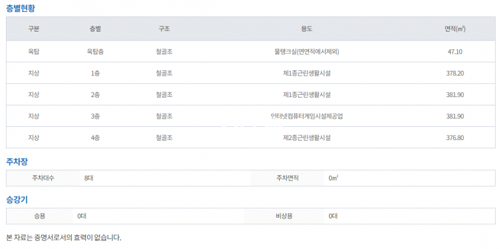The image size is (501, 249).
Task: Select the 378.20 area value
Action: [x=454, y=73]
